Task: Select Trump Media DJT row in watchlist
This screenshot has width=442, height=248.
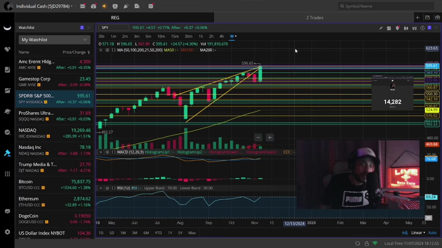Action: coord(55,167)
